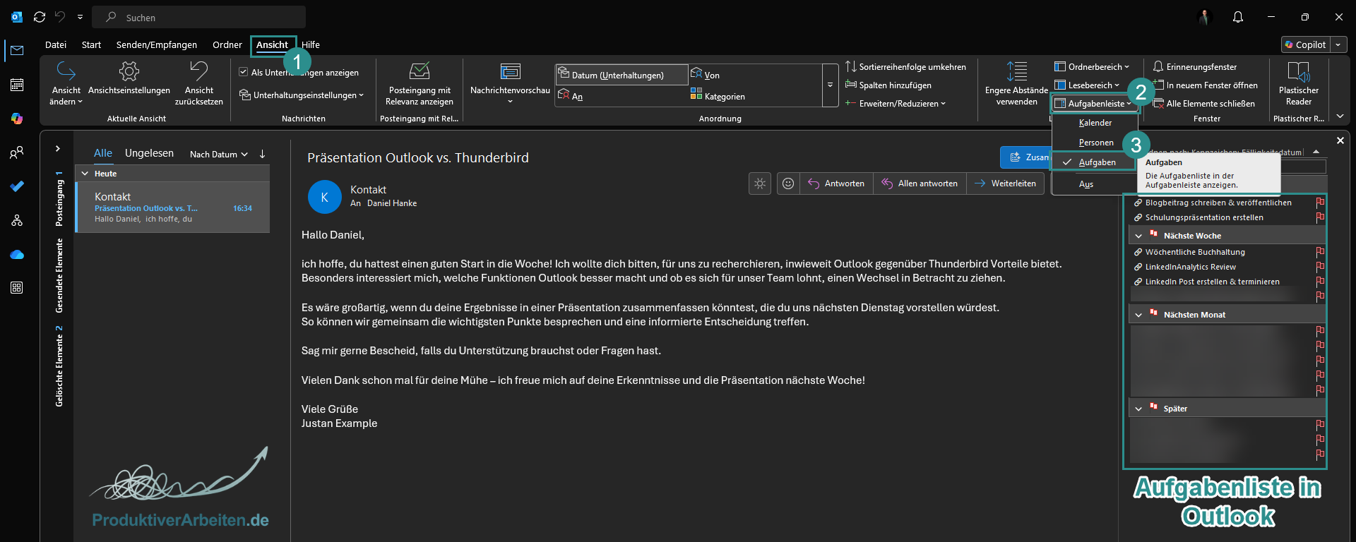This screenshot has height=542, width=1356.
Task: Switch to the Start ribbon tab
Action: pyautogui.click(x=91, y=44)
